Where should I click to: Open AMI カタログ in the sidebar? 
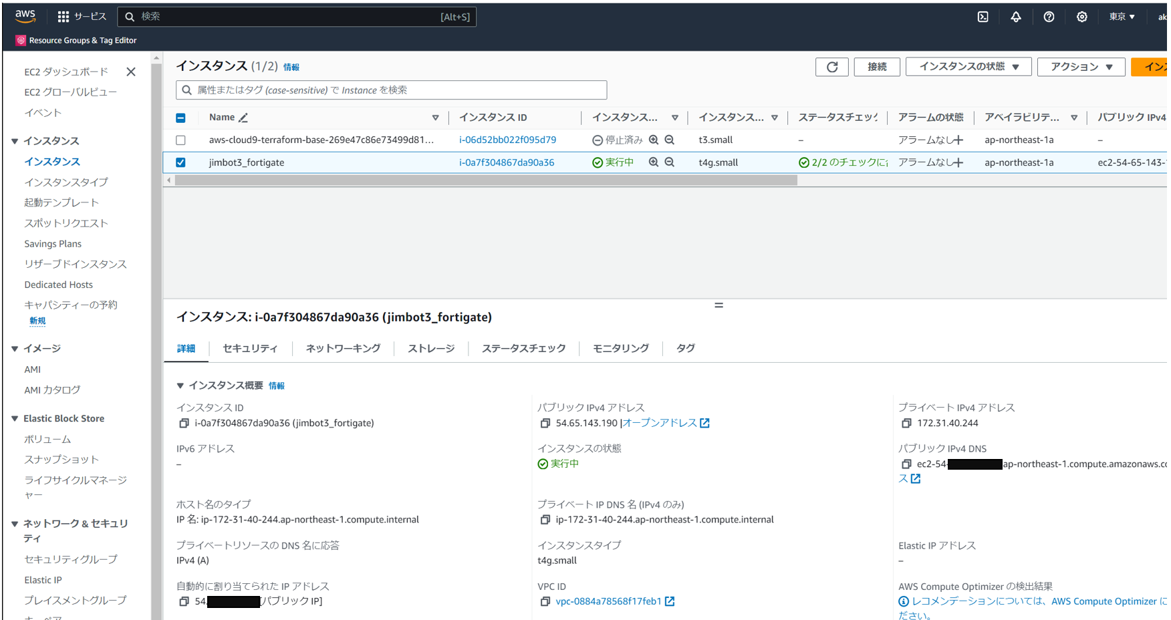click(x=52, y=390)
